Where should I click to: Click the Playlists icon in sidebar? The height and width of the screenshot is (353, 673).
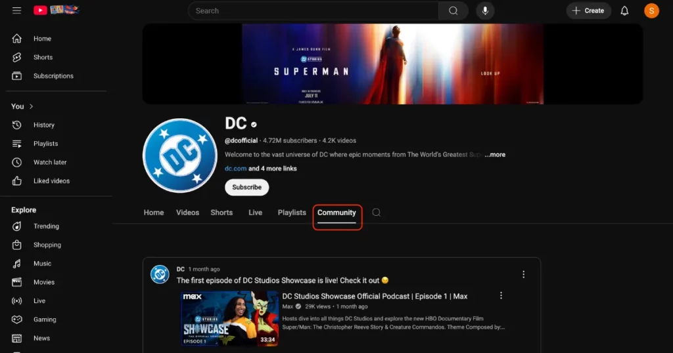(x=16, y=144)
